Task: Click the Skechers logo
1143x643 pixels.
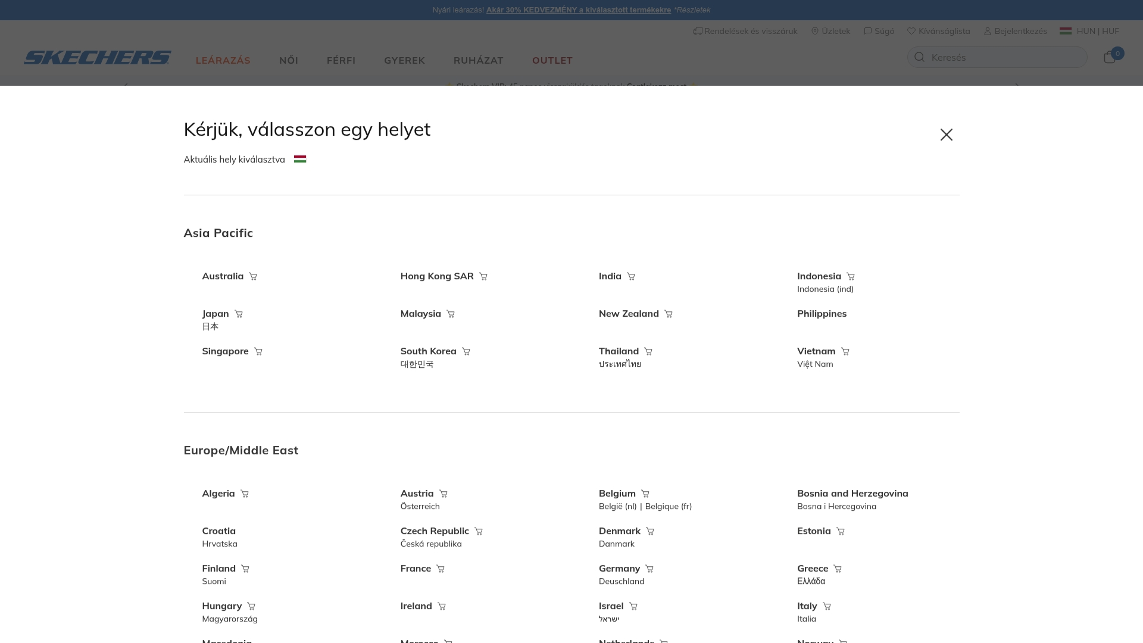Action: pos(98,57)
